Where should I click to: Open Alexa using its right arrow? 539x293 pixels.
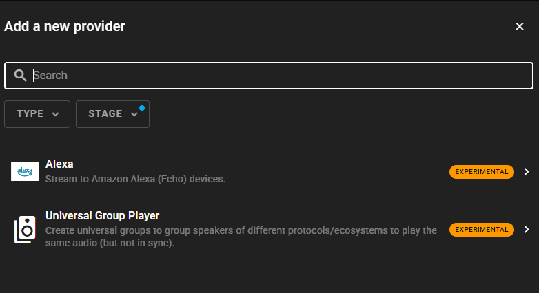click(527, 172)
